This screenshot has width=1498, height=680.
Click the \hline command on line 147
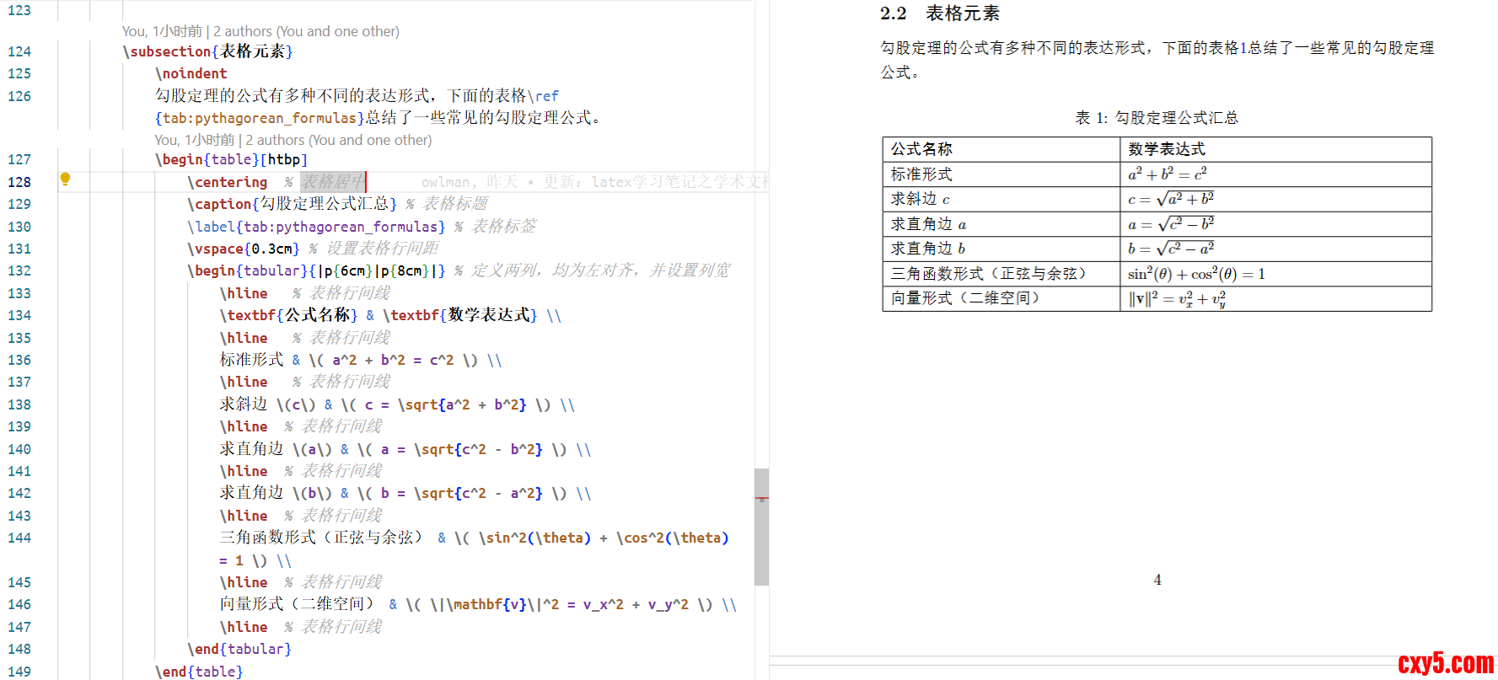click(x=244, y=627)
